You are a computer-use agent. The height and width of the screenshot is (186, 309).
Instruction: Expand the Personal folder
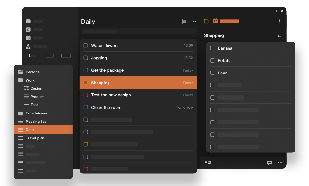pyautogui.click(x=21, y=72)
